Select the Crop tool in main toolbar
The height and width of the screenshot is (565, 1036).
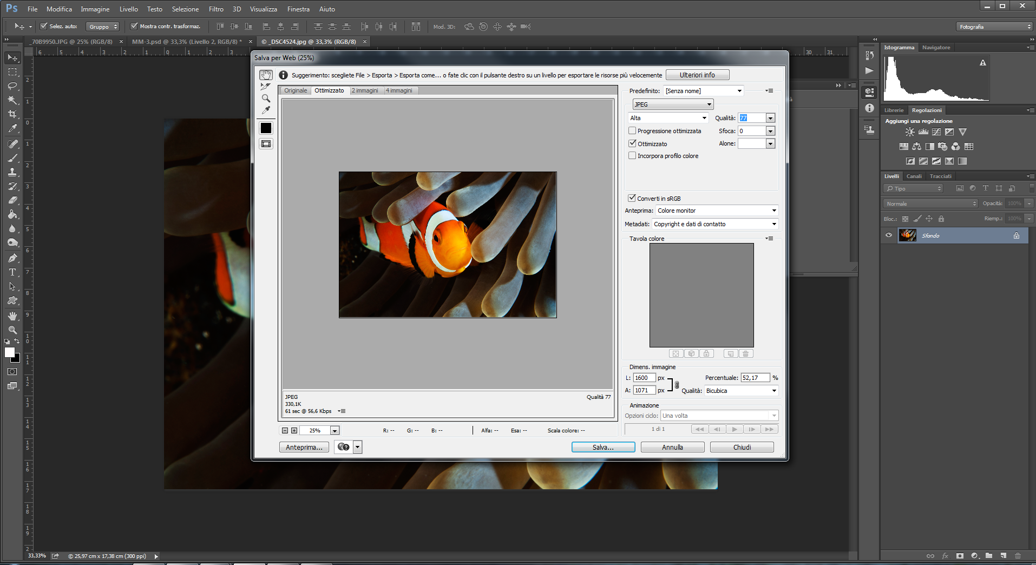tap(12, 114)
